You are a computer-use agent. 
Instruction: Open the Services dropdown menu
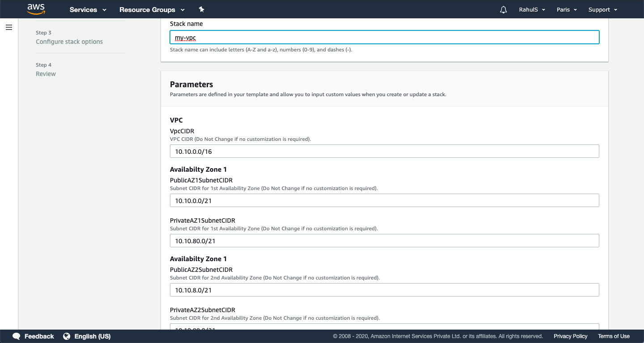pos(88,9)
